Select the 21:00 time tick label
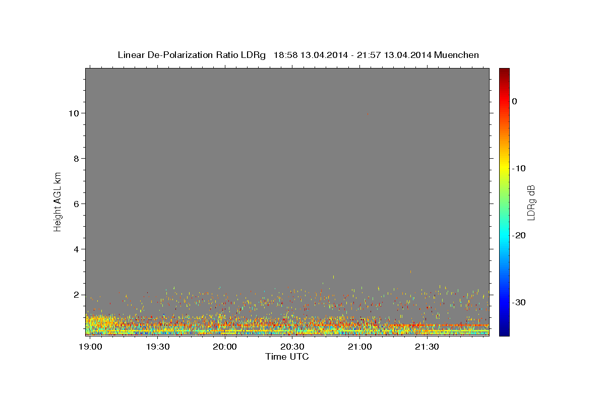The image size is (605, 403). click(x=360, y=347)
